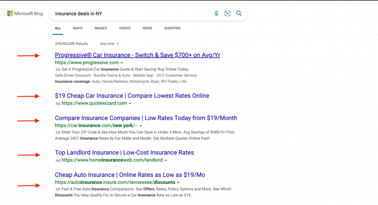Switch to the Images tab
This screenshot has height=205, width=378.
[100, 28]
